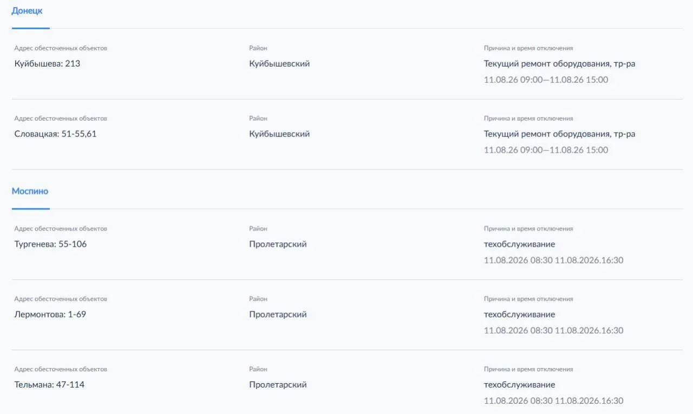Click the outage time in the Тельмана row
This screenshot has width=693, height=414.
tap(553, 401)
